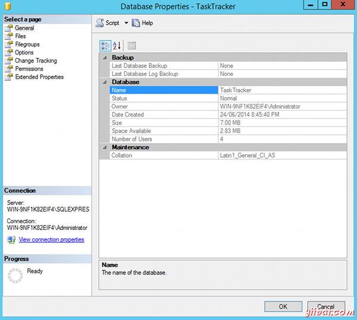Select the Permissions page
This screenshot has height=320, width=357.
point(29,69)
